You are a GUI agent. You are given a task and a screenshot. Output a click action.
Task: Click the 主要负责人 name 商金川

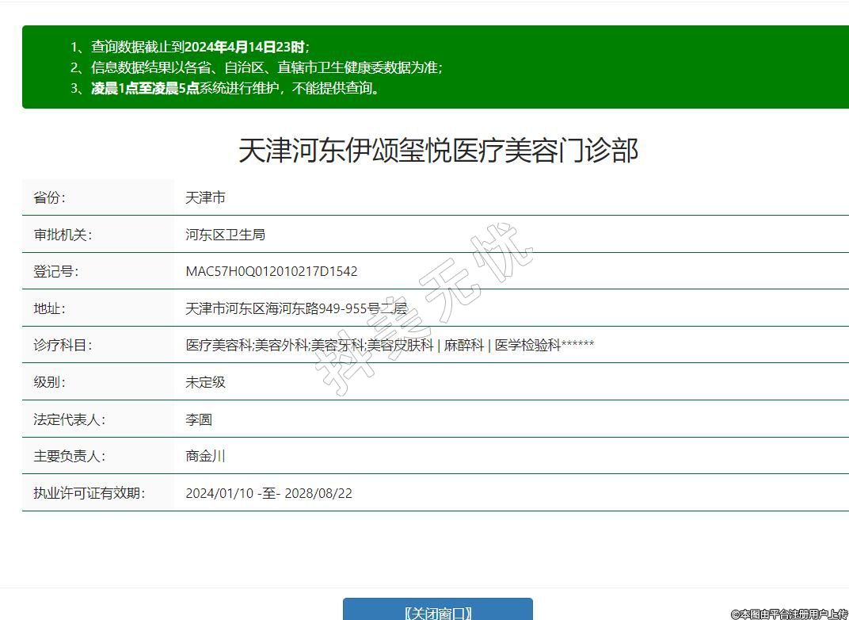205,456
